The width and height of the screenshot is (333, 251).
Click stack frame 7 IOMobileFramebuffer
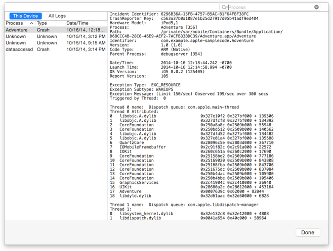click(190, 147)
